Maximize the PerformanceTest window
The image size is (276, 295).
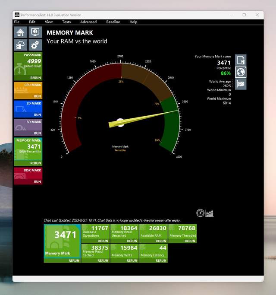(x=244, y=15)
